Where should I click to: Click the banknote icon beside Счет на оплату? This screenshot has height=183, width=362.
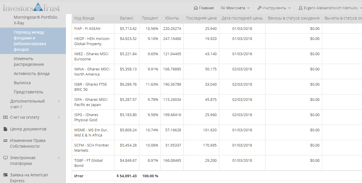click(x=5, y=117)
